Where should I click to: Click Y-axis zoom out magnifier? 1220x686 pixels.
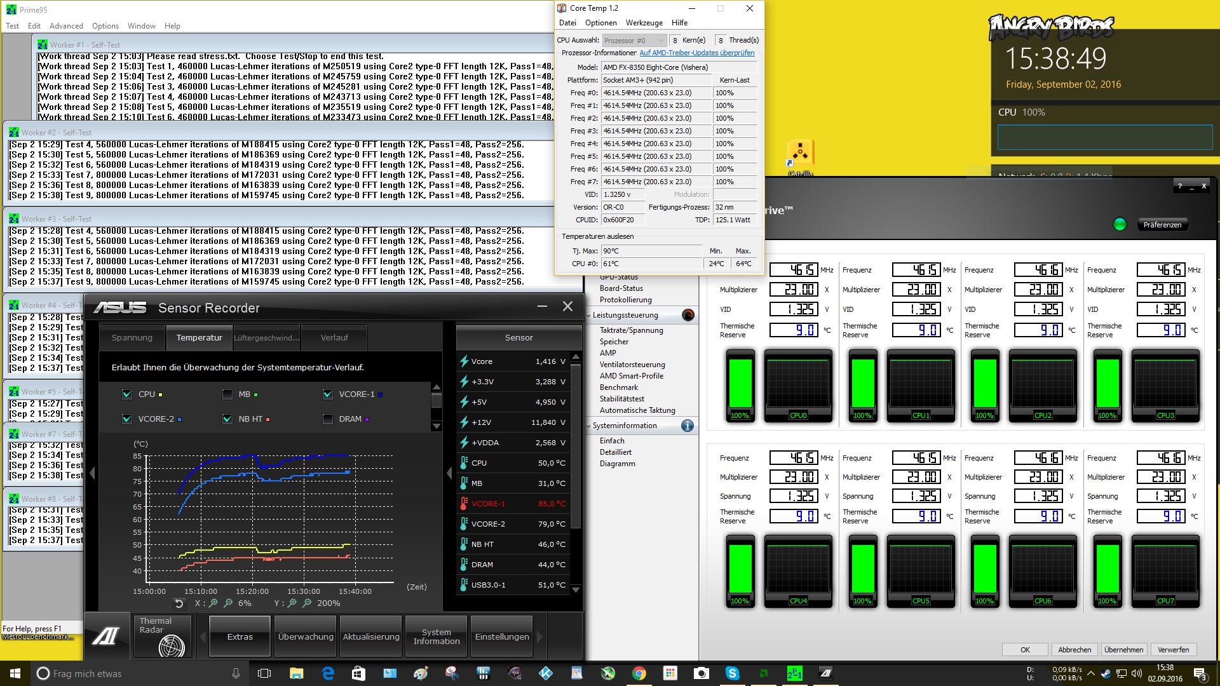307,603
